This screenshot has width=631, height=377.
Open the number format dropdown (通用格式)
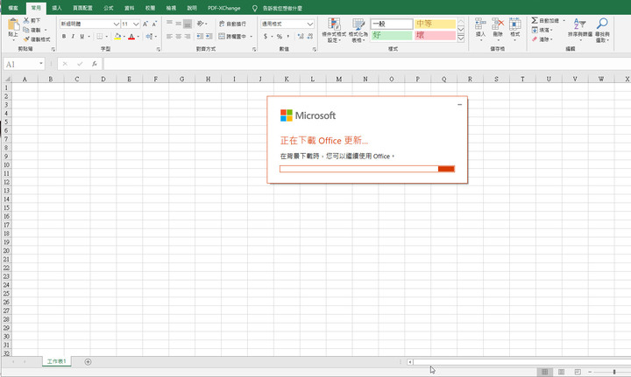point(310,24)
